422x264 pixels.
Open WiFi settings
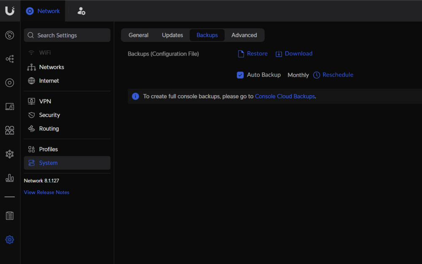pyautogui.click(x=67, y=53)
